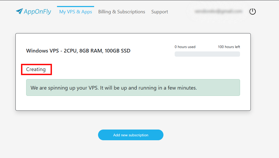Click the blue active-tab indicator line
The image size is (279, 158).
pyautogui.click(x=75, y=7)
